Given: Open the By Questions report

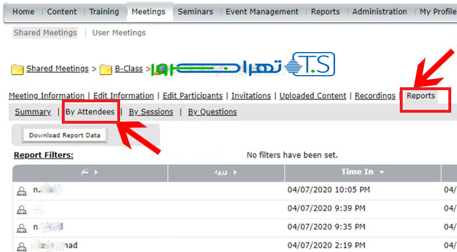Looking at the screenshot, I should click(212, 112).
